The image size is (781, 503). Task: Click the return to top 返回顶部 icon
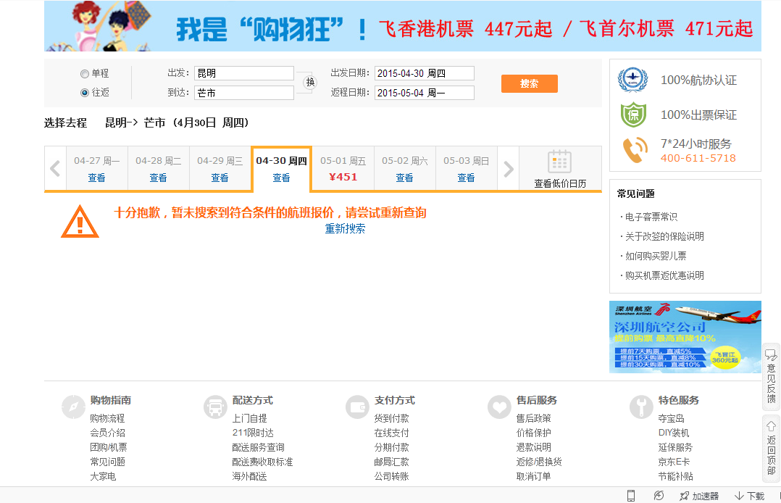coord(771,426)
